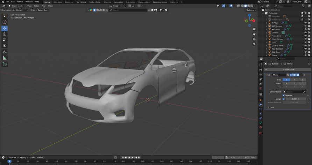Open the Object Mode dropdown
The width and height of the screenshot is (312, 165).
coord(17,6)
